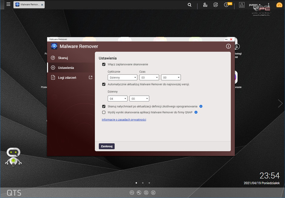
Task: Click fourth circular icon in bottom bar
Action: coord(153,192)
